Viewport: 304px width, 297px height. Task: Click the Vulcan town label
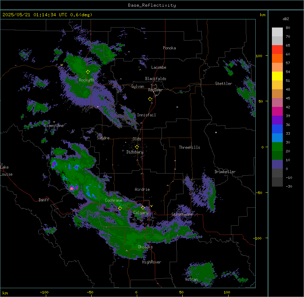191,279
